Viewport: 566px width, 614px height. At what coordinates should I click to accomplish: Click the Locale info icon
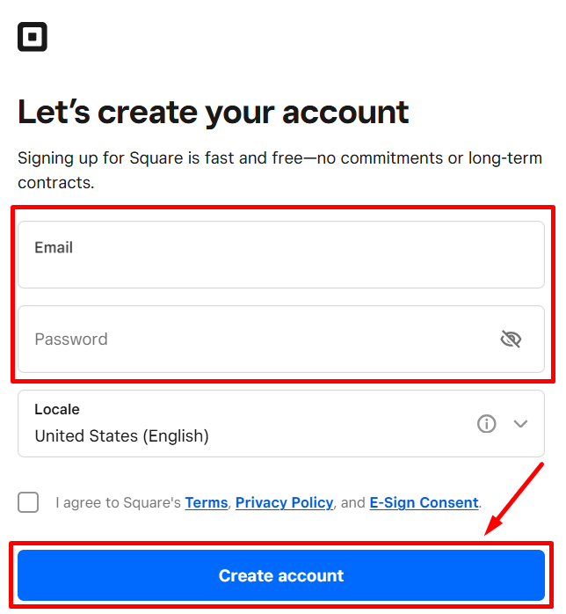tap(486, 424)
